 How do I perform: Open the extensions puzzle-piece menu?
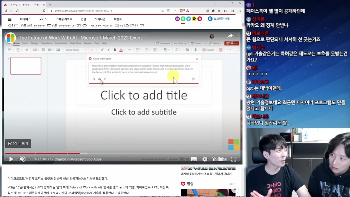pyautogui.click(x=214, y=11)
